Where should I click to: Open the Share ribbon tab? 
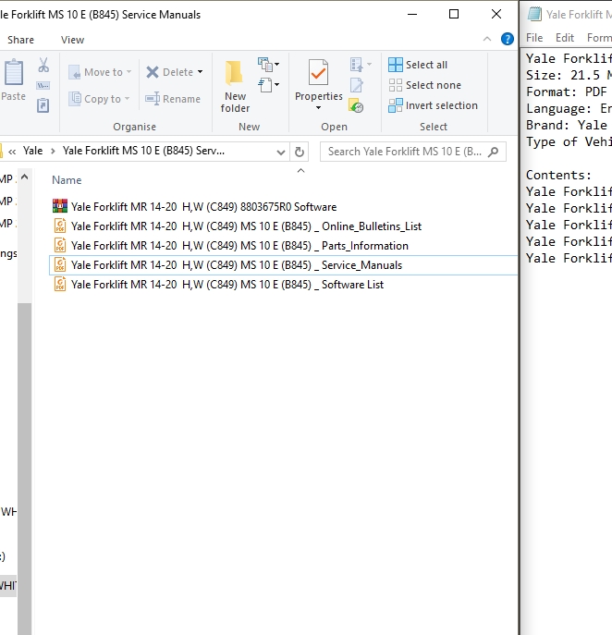click(x=20, y=40)
